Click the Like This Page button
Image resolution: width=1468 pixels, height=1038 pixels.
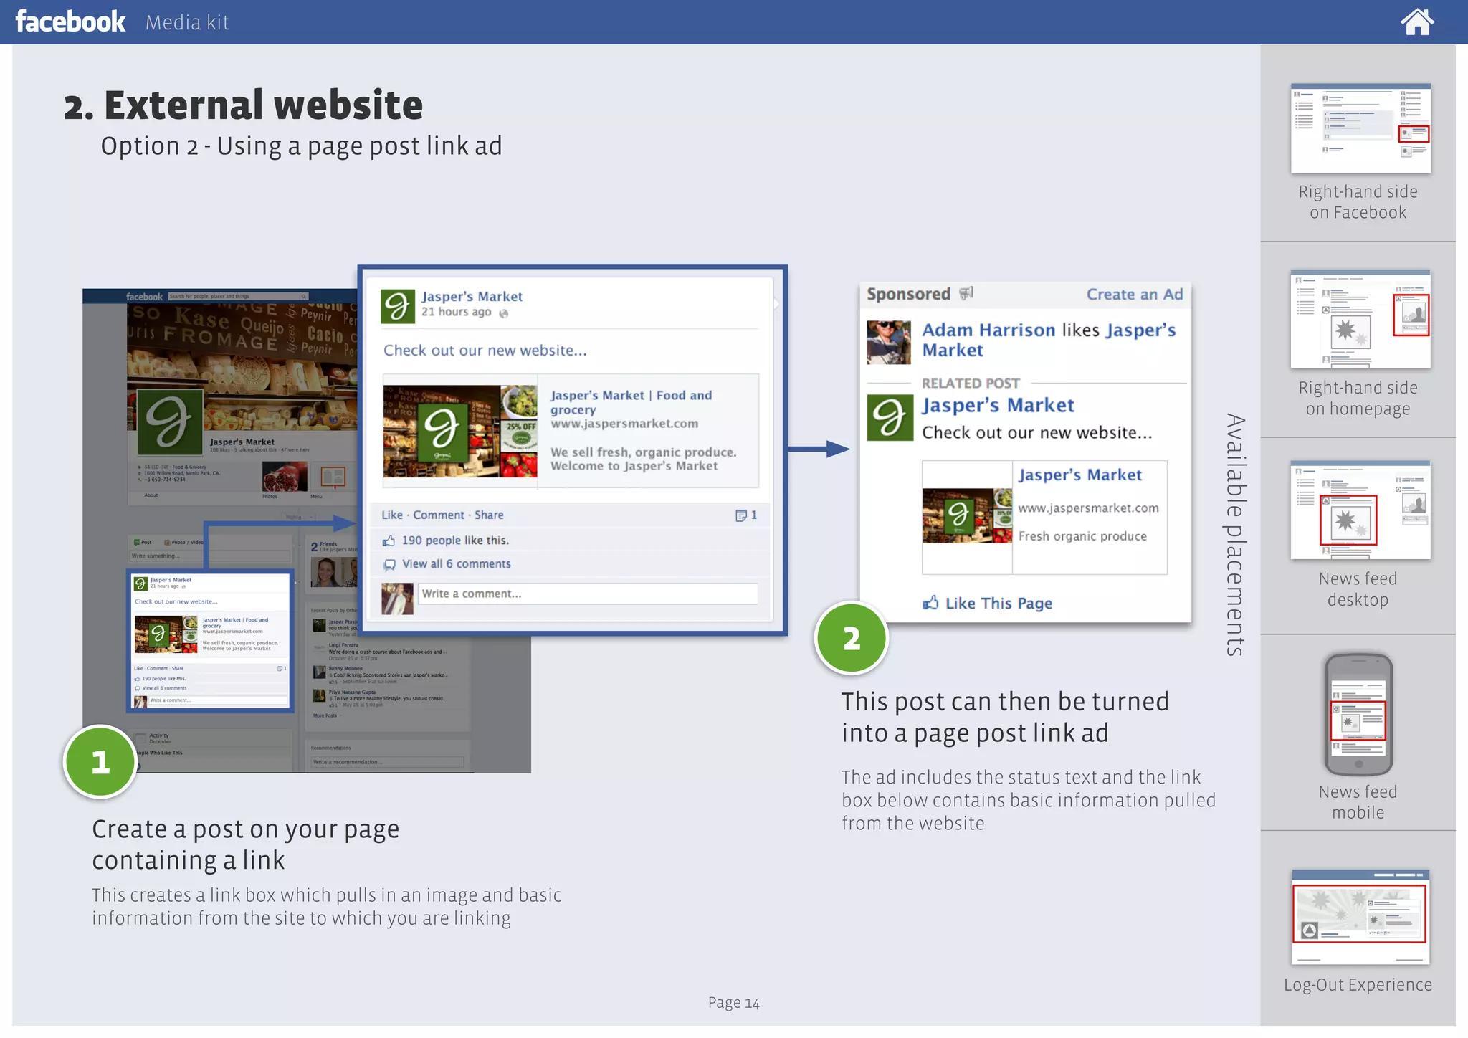987,603
